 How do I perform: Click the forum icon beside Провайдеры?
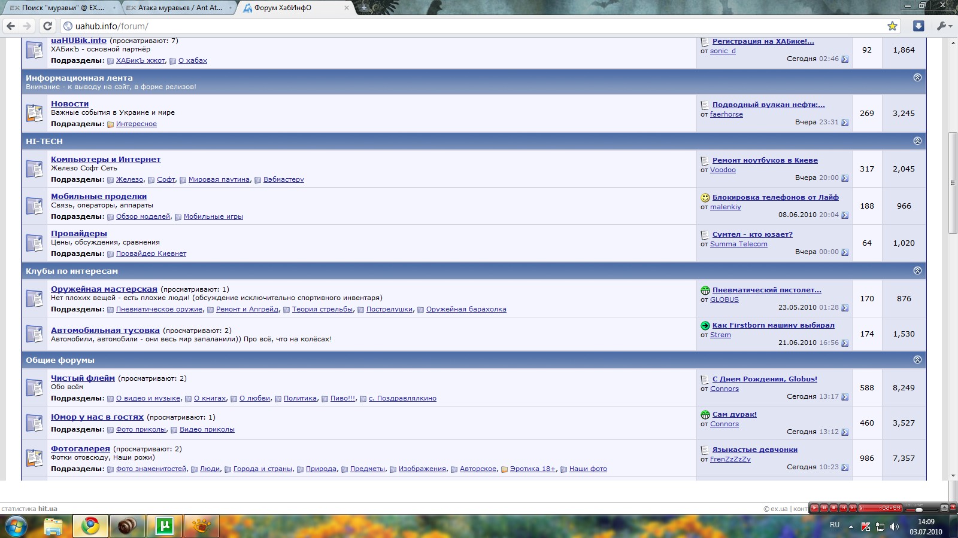[x=34, y=243]
